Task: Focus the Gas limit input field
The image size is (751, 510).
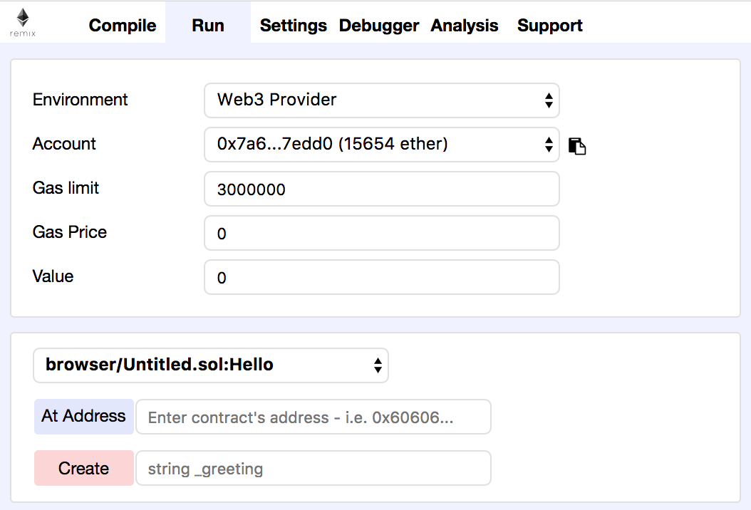Action: coord(381,189)
